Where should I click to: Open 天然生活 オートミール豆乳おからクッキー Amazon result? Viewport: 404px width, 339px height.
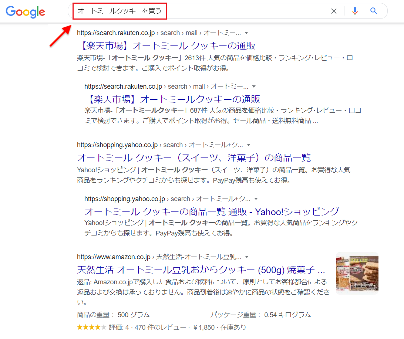pyautogui.click(x=201, y=270)
